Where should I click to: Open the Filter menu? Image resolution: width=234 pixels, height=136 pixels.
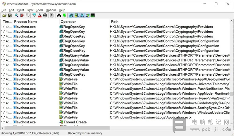30,10
